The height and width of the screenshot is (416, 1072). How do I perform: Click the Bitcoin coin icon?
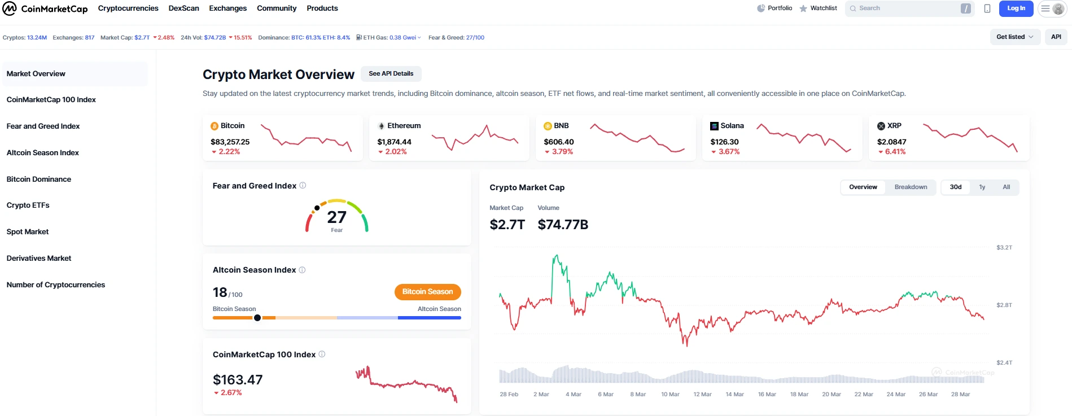pyautogui.click(x=215, y=126)
